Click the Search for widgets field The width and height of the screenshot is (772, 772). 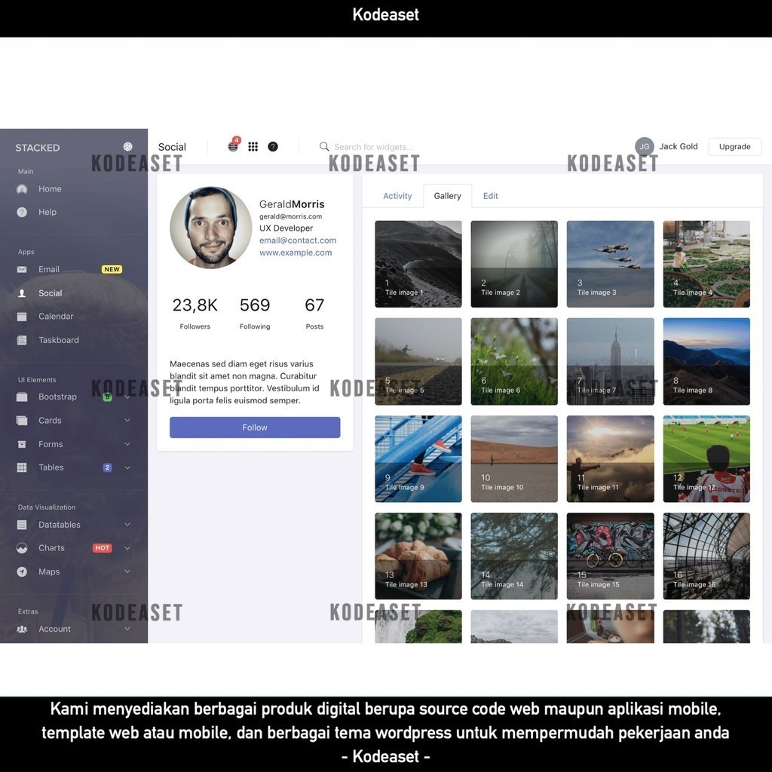tap(374, 147)
